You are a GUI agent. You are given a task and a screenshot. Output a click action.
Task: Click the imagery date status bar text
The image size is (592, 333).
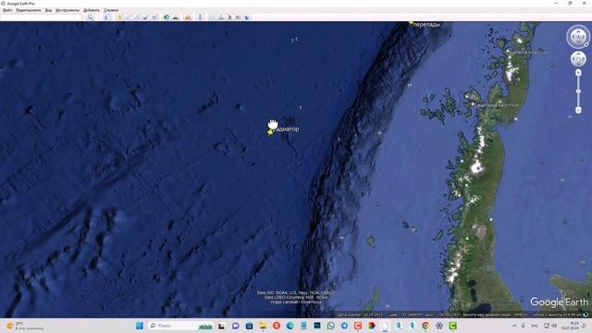(360, 314)
